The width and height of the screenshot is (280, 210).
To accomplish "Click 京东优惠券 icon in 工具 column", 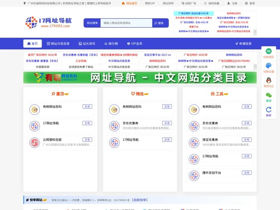I will tap(194, 126).
